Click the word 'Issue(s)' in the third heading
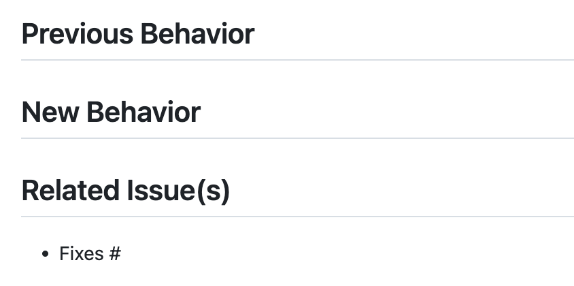Image resolution: width=574 pixels, height=286 pixels. 178,191
